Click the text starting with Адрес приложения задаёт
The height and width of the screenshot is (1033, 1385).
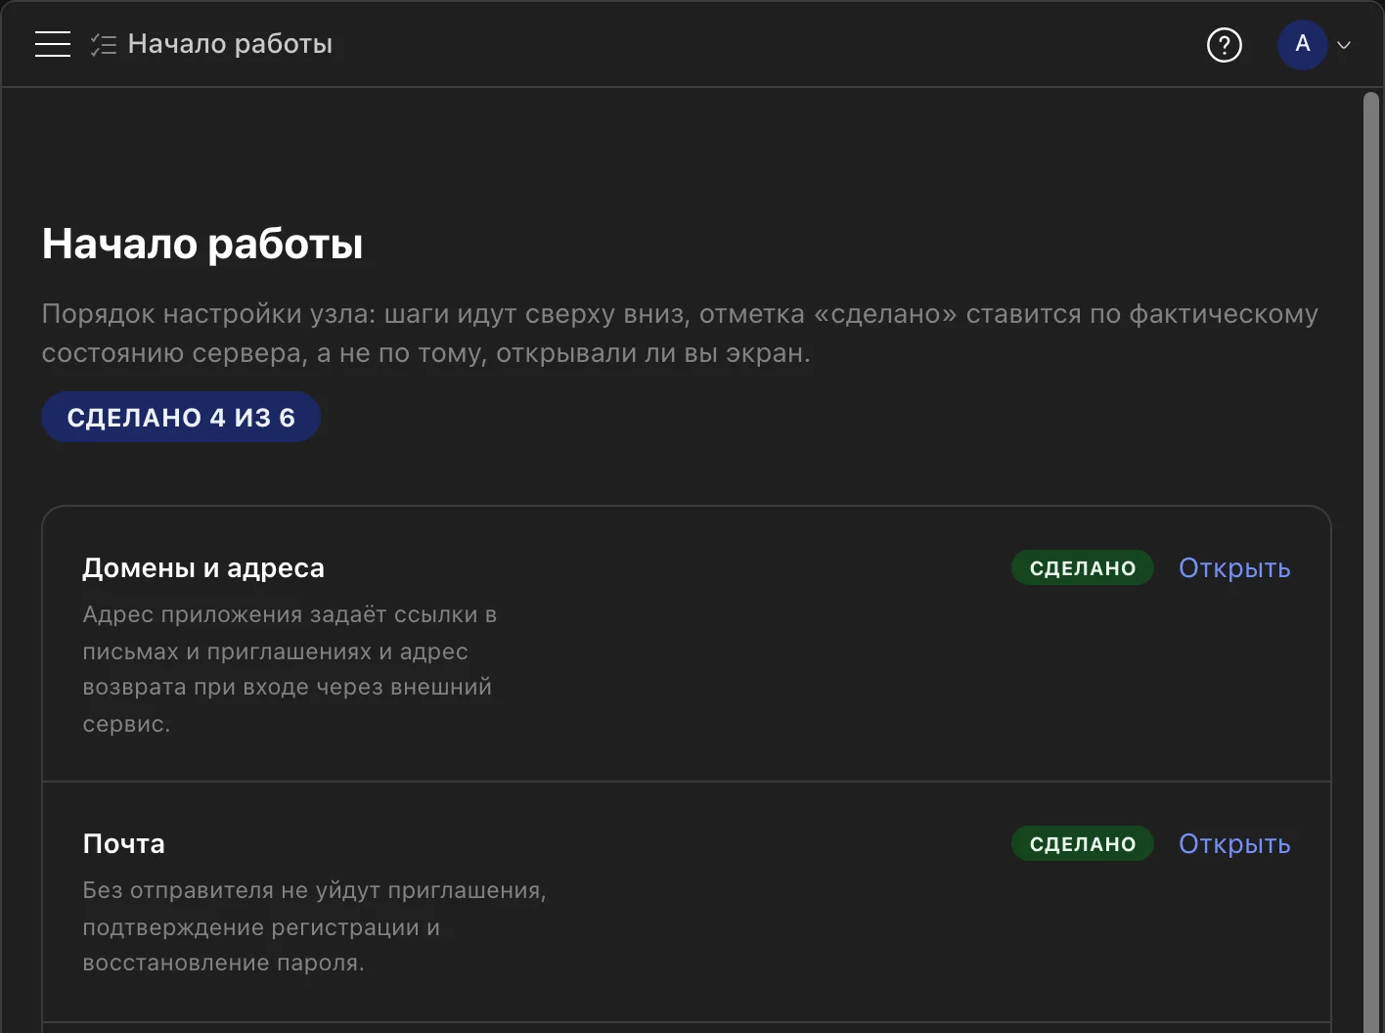click(x=290, y=670)
